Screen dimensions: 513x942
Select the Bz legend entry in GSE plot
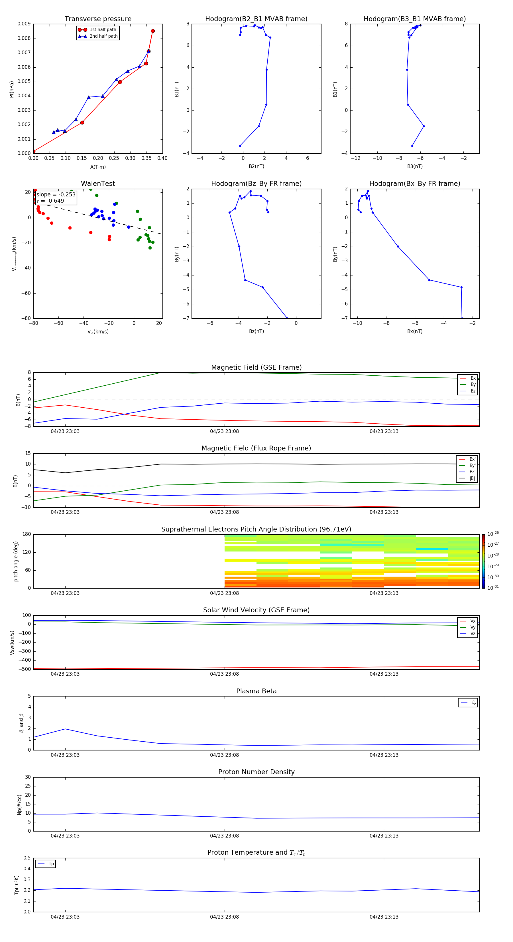coord(468,391)
